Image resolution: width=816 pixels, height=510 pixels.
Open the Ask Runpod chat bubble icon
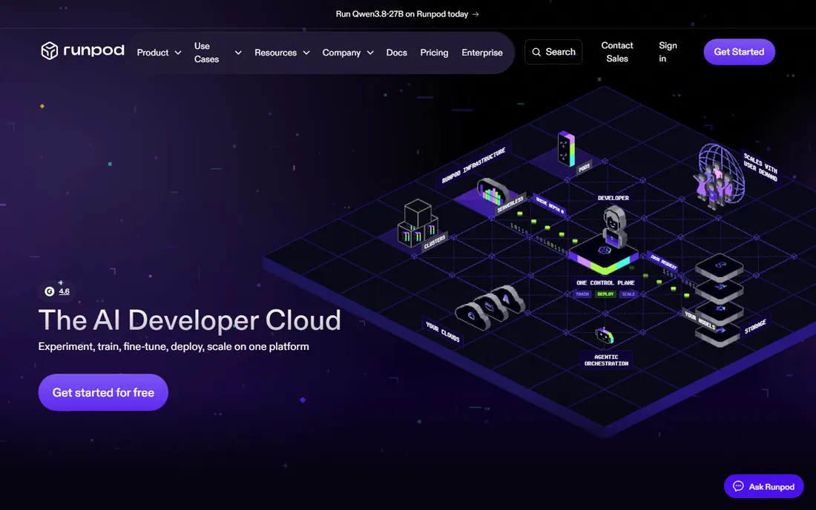pos(738,486)
